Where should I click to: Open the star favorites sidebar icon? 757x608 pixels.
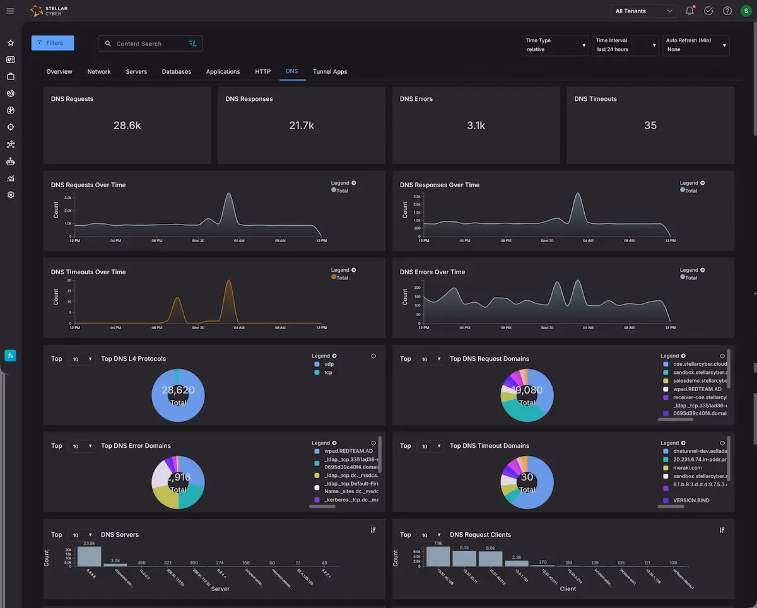click(x=11, y=43)
